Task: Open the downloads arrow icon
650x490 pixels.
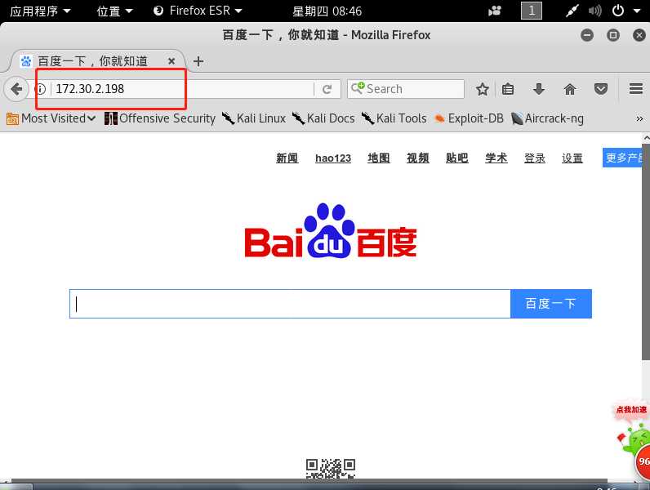Action: point(539,89)
